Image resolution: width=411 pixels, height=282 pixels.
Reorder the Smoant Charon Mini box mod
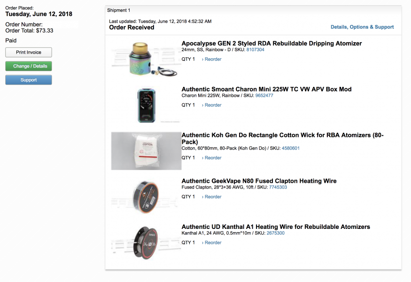point(212,105)
